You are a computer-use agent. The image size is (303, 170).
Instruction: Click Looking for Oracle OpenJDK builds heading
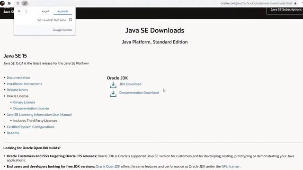(x=32, y=148)
